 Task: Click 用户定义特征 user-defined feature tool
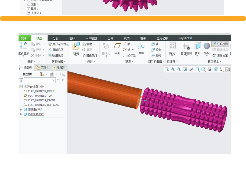59,44
